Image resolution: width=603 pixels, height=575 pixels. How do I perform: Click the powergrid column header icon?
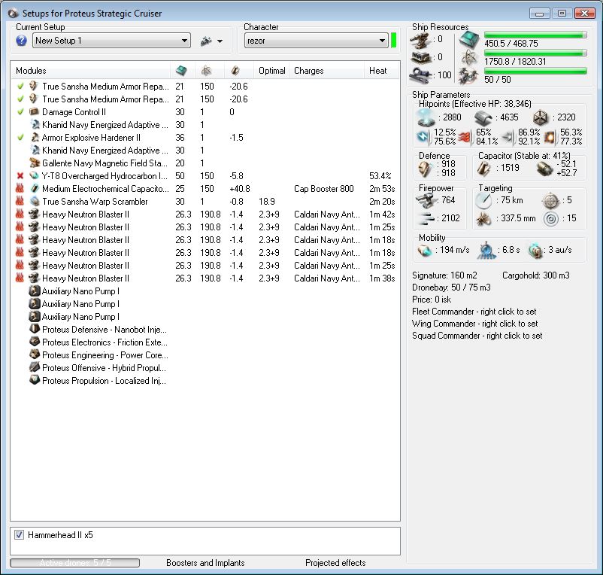tap(207, 71)
